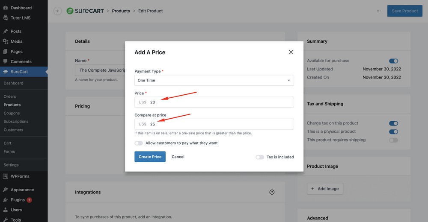428x222 pixels.
Task: Open WPForms in the sidebar
Action: pos(20,176)
